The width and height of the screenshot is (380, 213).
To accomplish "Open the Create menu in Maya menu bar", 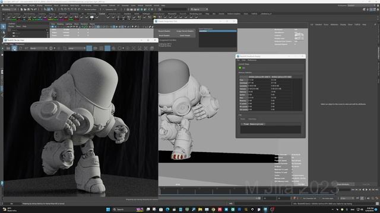I will click(x=18, y=5).
